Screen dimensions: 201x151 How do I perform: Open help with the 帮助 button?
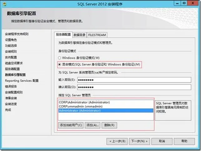(184, 141)
